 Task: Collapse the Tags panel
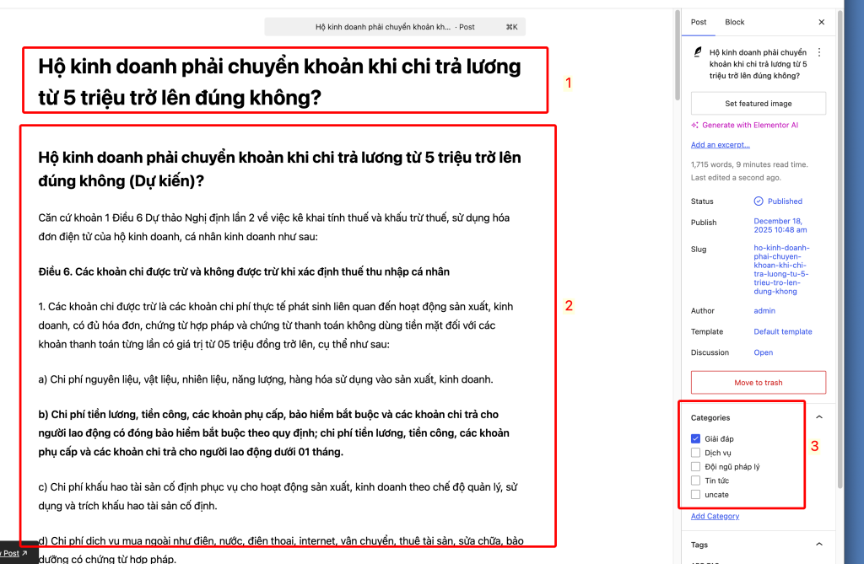click(x=818, y=545)
